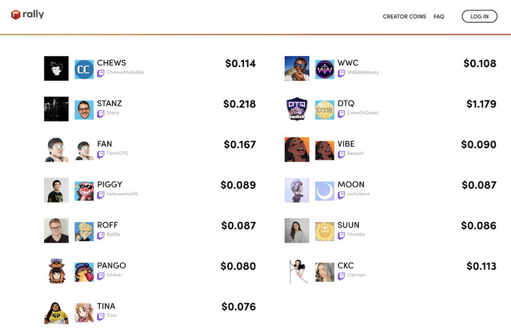The height and width of the screenshot is (333, 511).
Task: Click the Maddie creator profile photo
Action: pyautogui.click(x=297, y=231)
